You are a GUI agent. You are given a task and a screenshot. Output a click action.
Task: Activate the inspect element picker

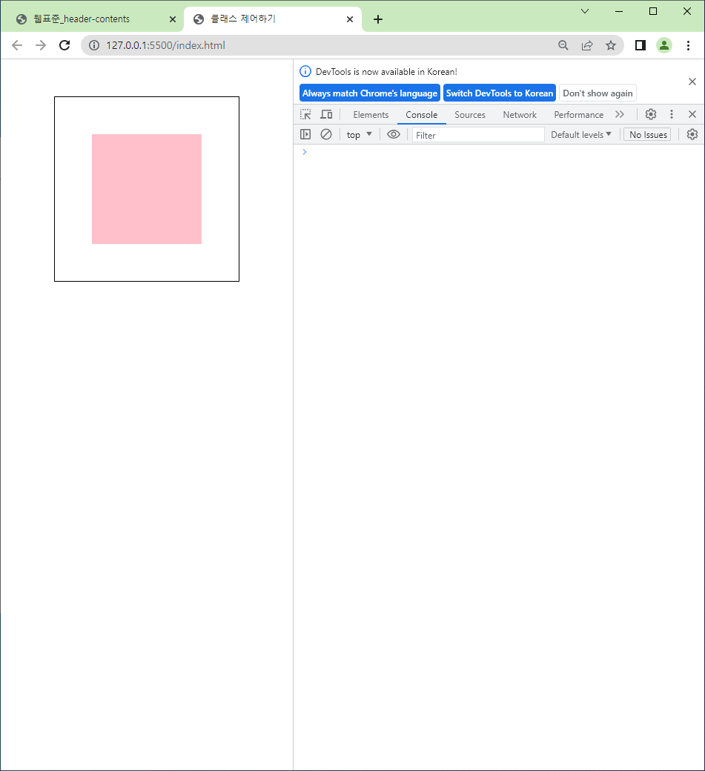coord(305,115)
